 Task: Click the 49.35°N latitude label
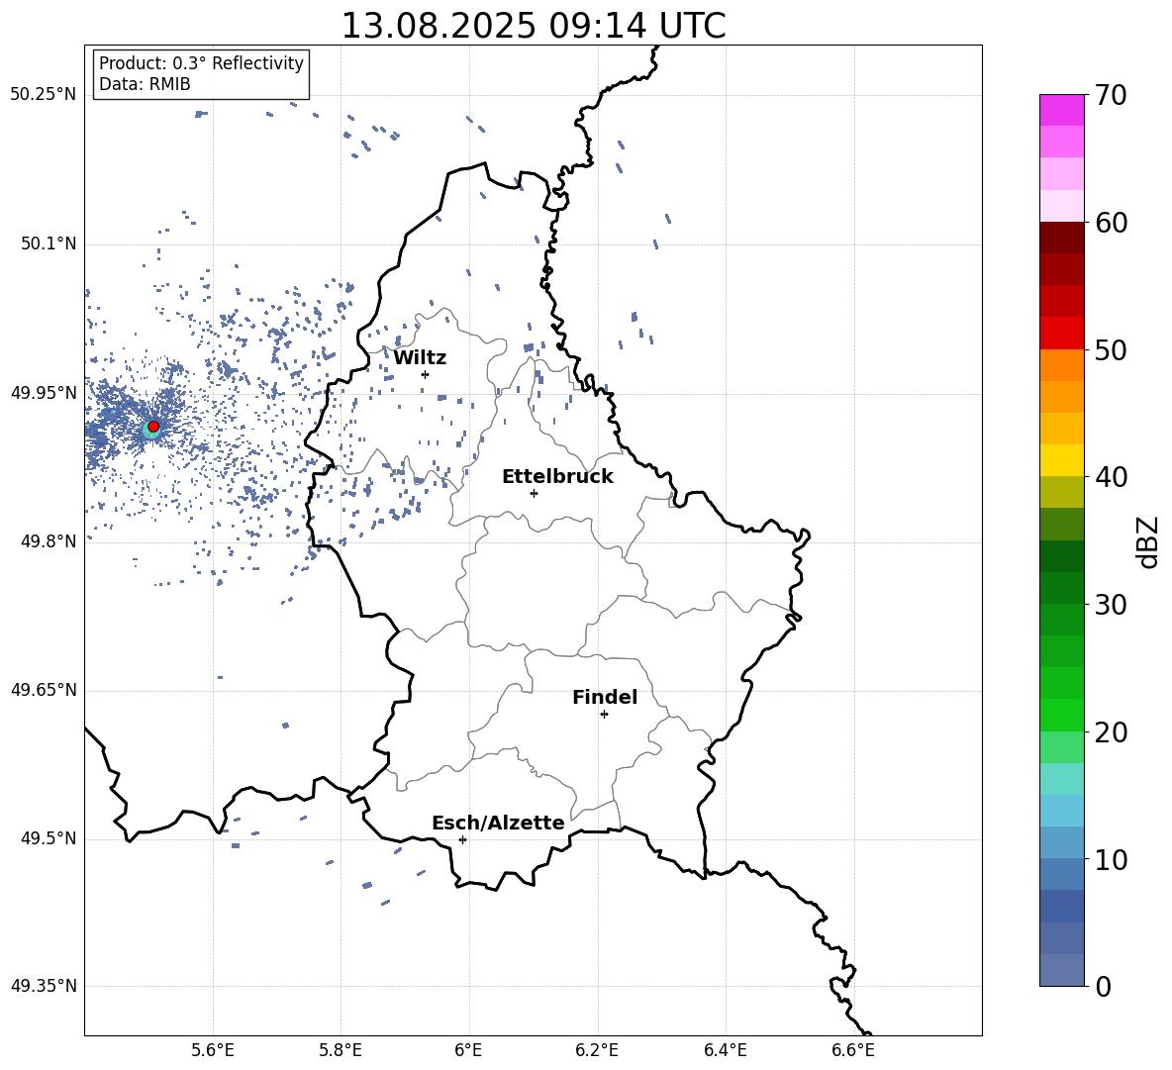44,986
